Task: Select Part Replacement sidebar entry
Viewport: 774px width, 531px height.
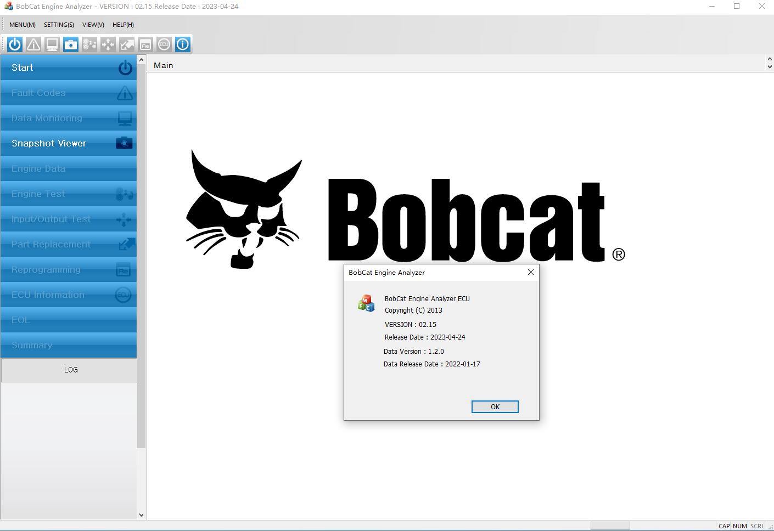Action: (69, 244)
